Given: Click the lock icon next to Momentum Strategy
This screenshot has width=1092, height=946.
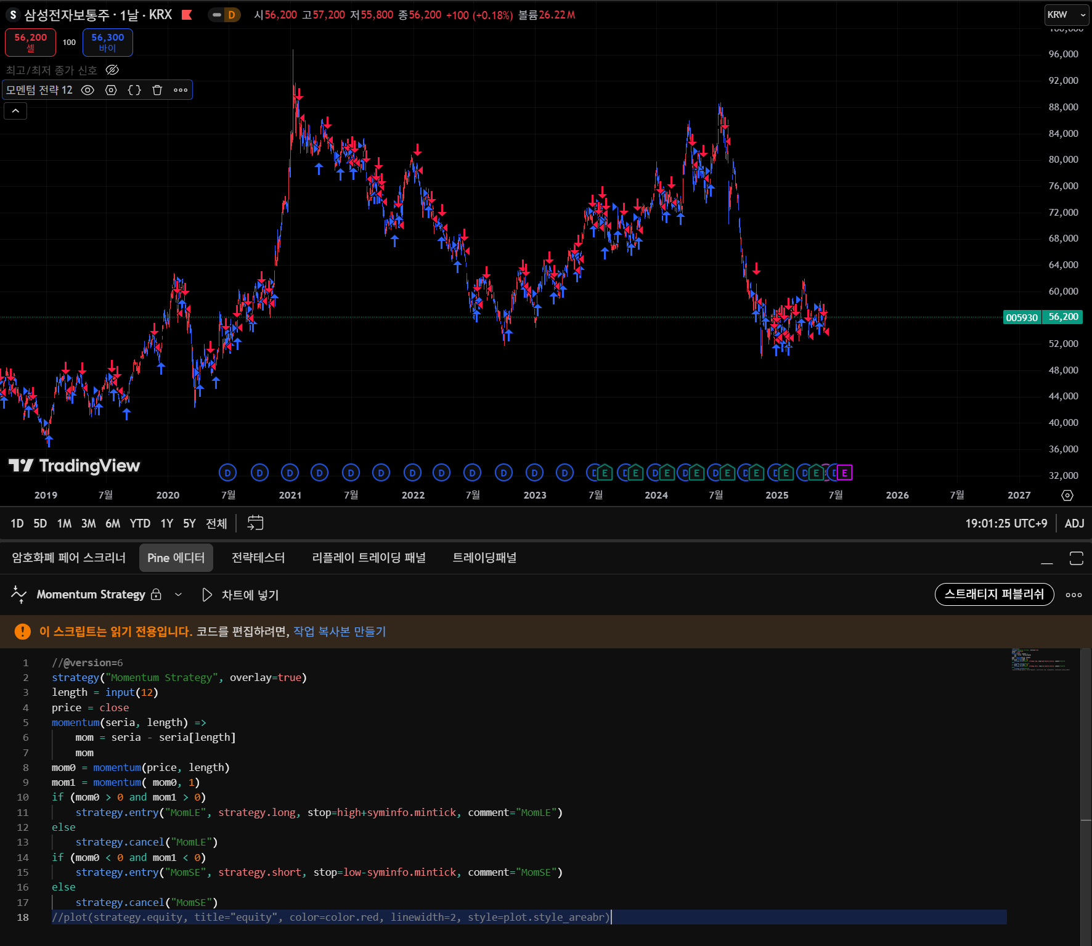Looking at the screenshot, I should [157, 594].
